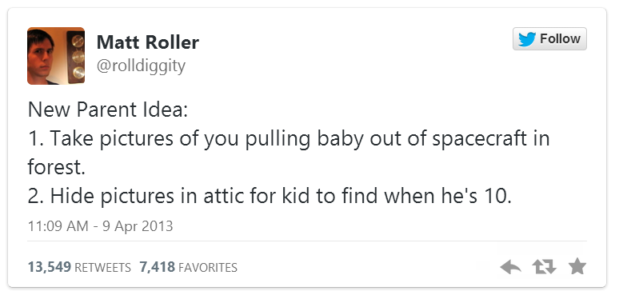Image resolution: width=619 pixels, height=295 pixels.
Task: View the 7,418 favorite count number
Action: pyautogui.click(x=157, y=267)
